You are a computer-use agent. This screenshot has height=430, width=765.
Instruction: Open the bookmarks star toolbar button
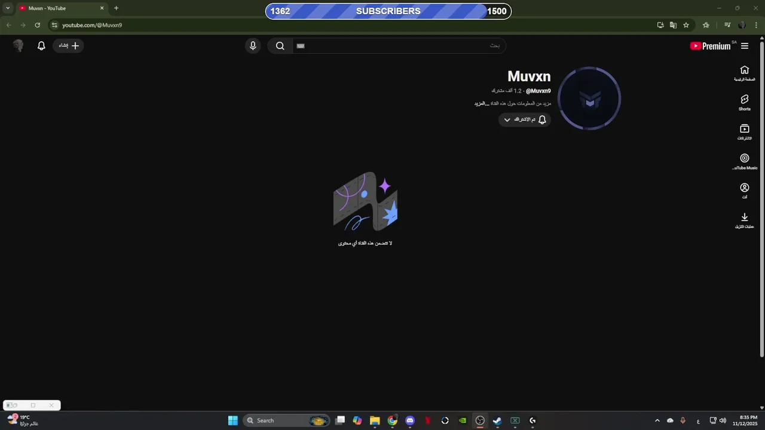click(x=706, y=25)
